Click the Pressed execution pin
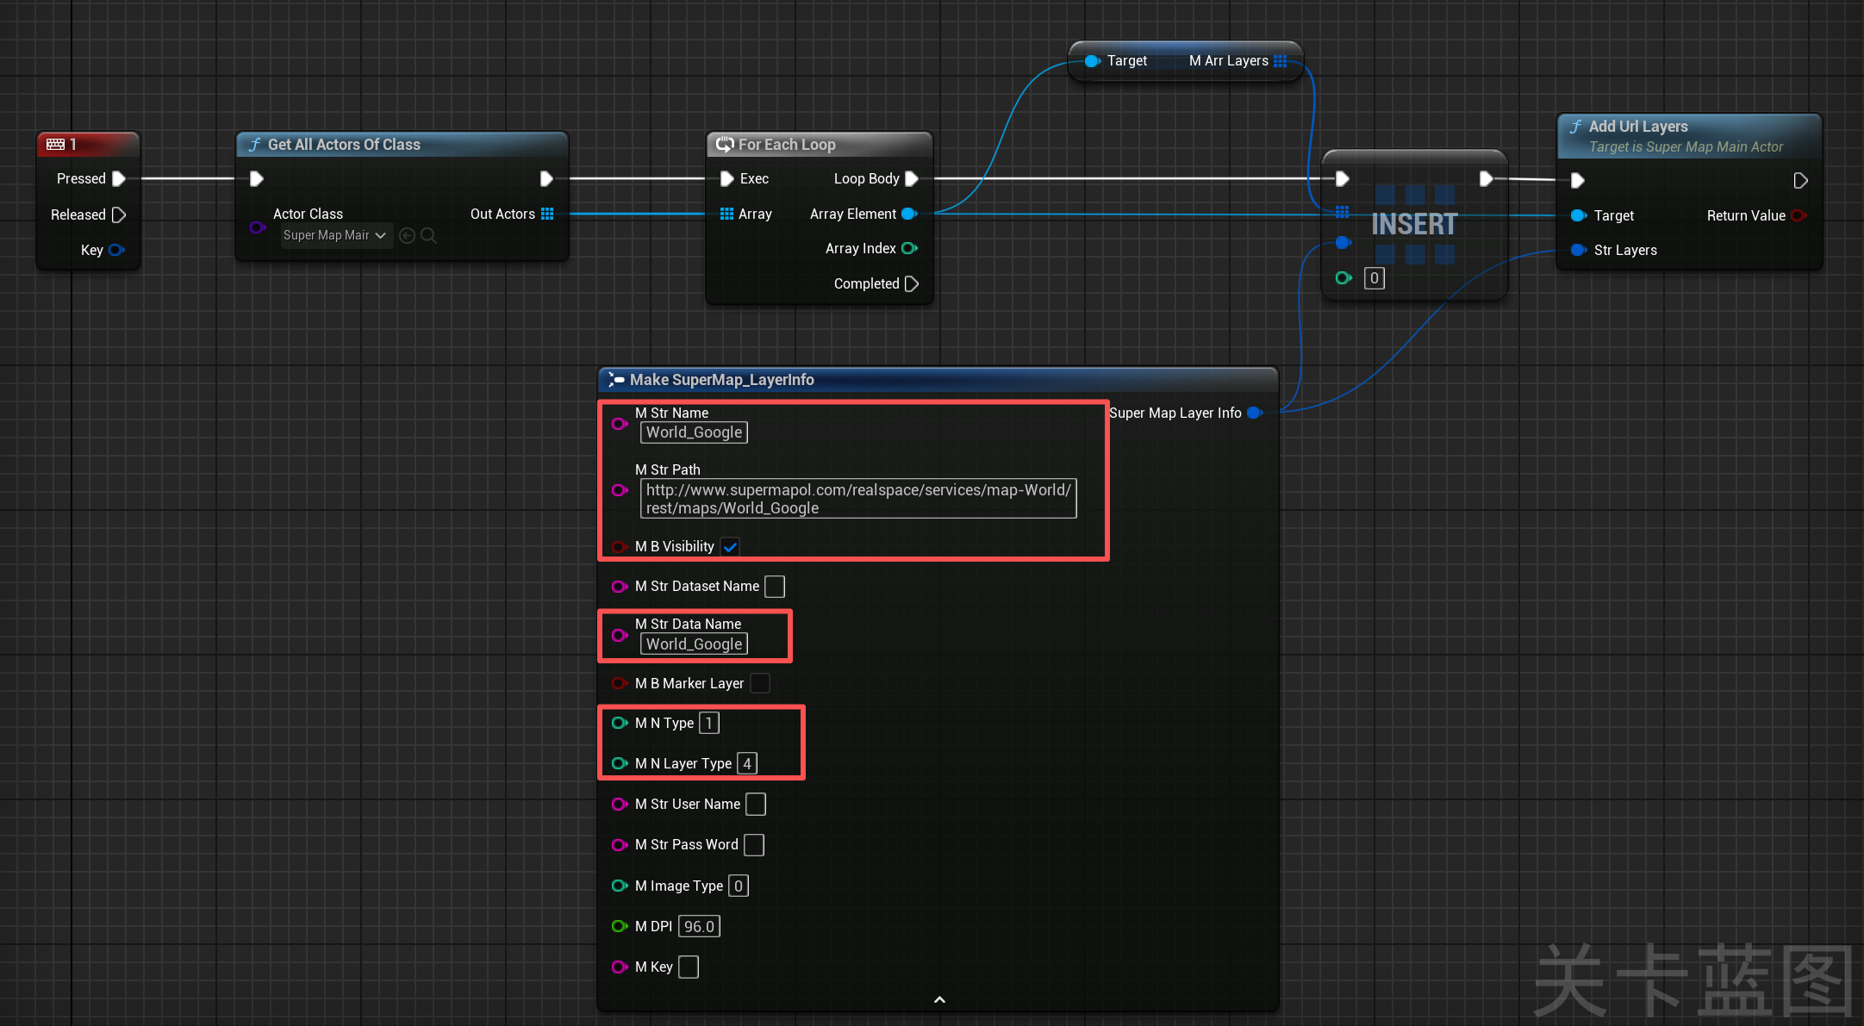Screen dimensions: 1864x1026 pyautogui.click(x=119, y=178)
